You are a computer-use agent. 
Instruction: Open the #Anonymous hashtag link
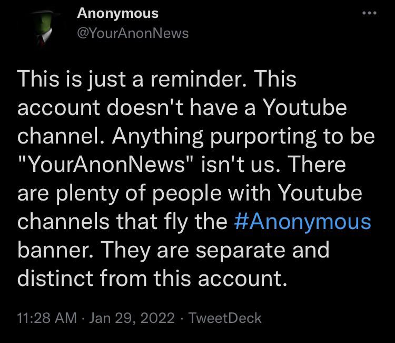click(301, 221)
